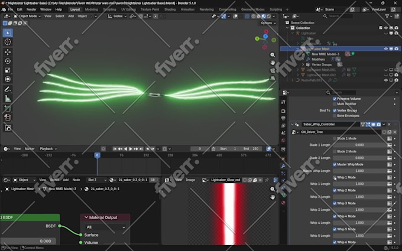Jump to timeline start frame

tap(115, 149)
